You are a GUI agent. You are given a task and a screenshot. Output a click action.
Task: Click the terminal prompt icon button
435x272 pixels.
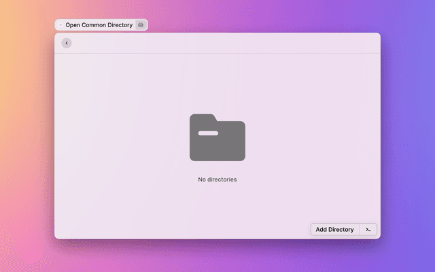(368, 230)
